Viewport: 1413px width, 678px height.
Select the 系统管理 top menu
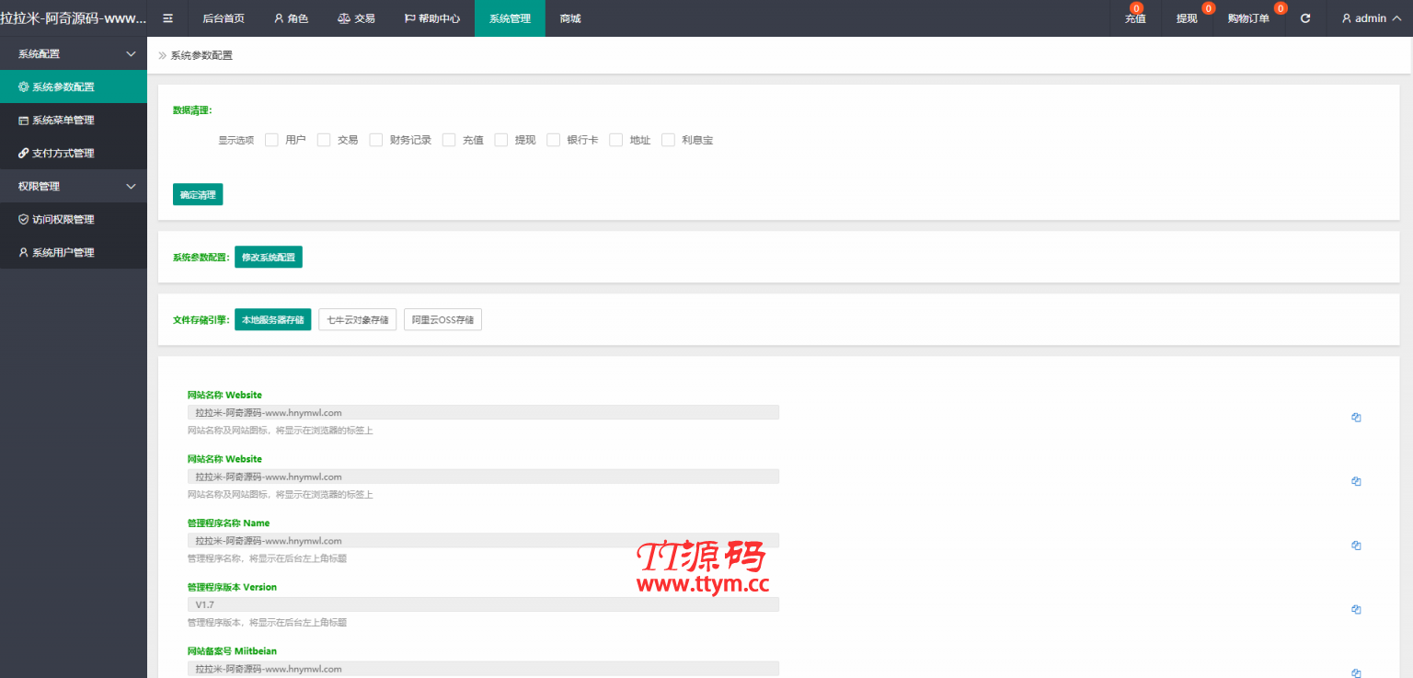(510, 18)
